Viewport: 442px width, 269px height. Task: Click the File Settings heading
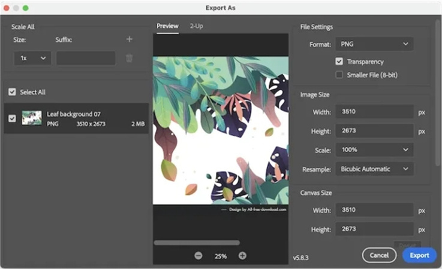coord(316,27)
